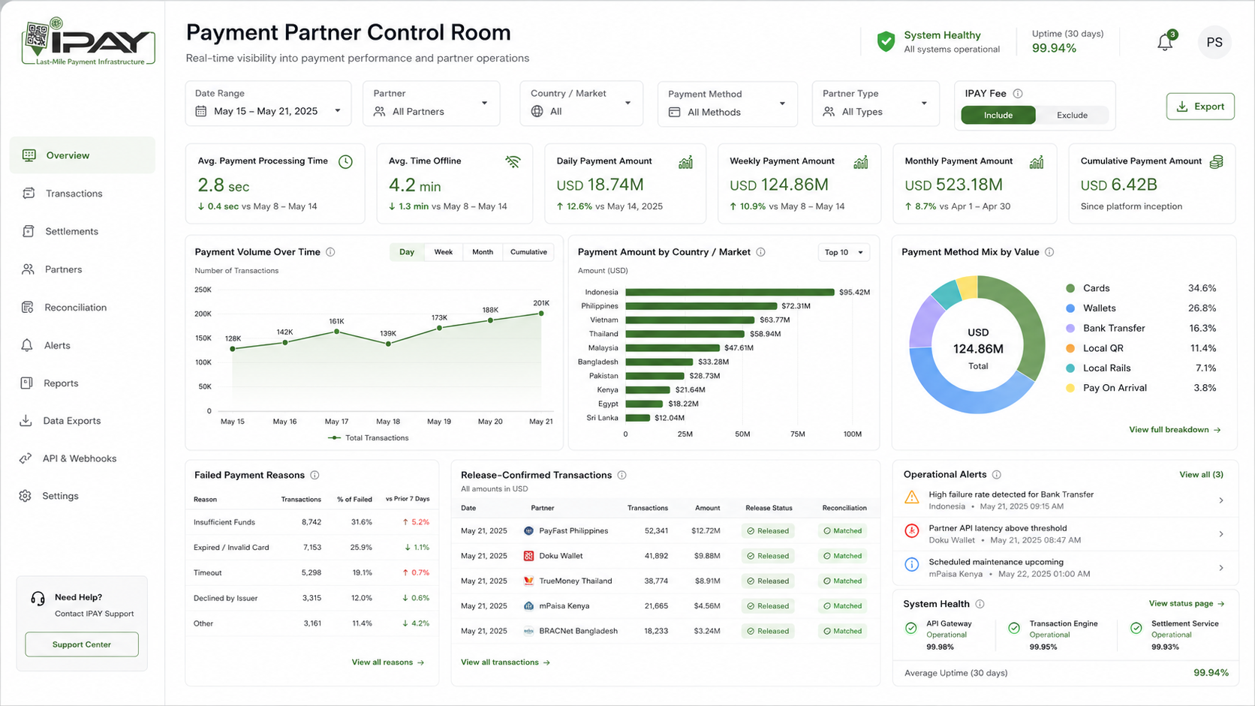Open the Partner filter dropdown
This screenshot has width=1255, height=706.
(x=431, y=104)
